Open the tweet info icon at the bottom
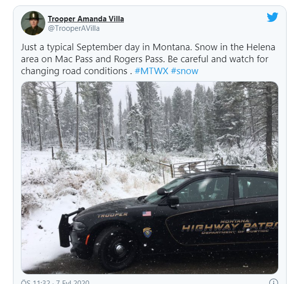306x284 pixels. 274,282
